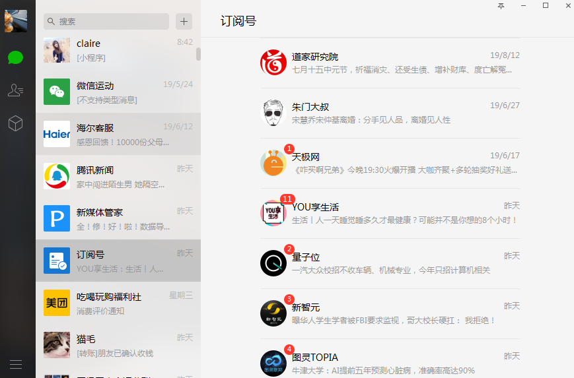Open the 吃喝玩购福利社 Meituan chat

pyautogui.click(x=118, y=303)
